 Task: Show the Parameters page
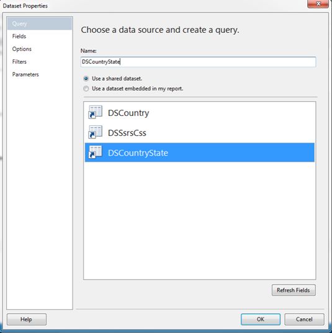coord(25,74)
